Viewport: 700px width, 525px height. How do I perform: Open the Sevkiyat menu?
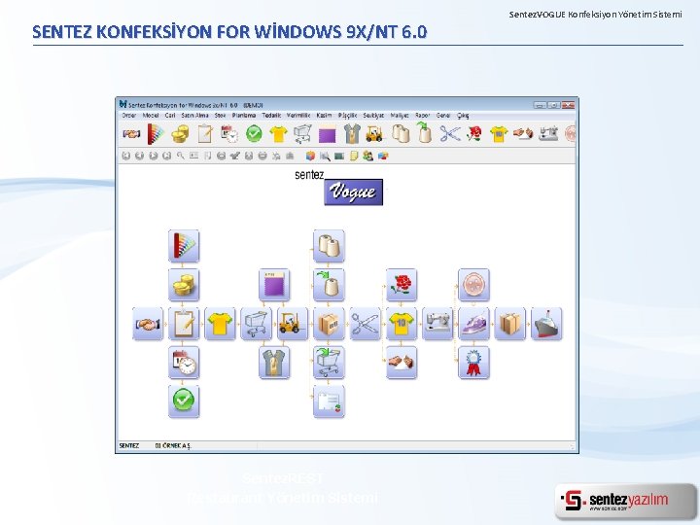click(x=373, y=116)
